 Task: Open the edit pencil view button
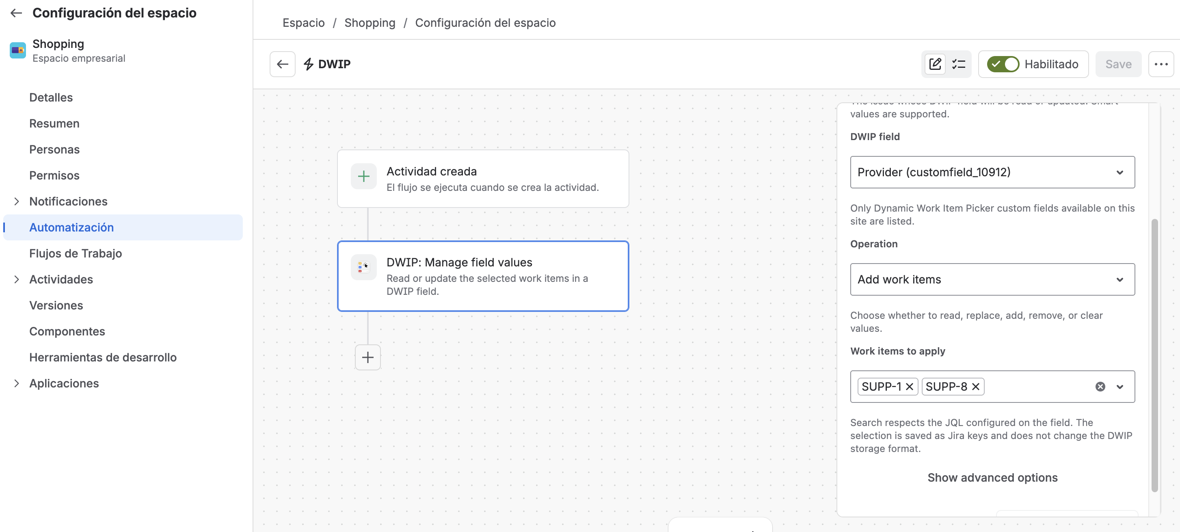pos(935,64)
